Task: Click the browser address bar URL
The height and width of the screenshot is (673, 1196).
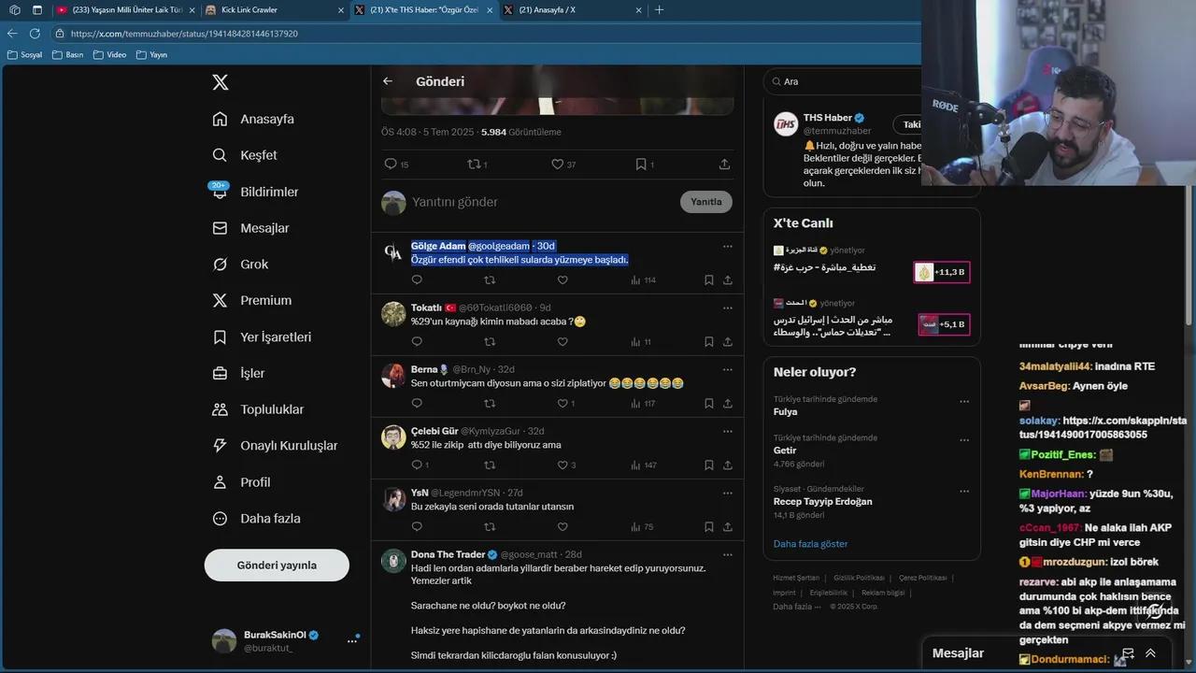Action: pyautogui.click(x=184, y=34)
